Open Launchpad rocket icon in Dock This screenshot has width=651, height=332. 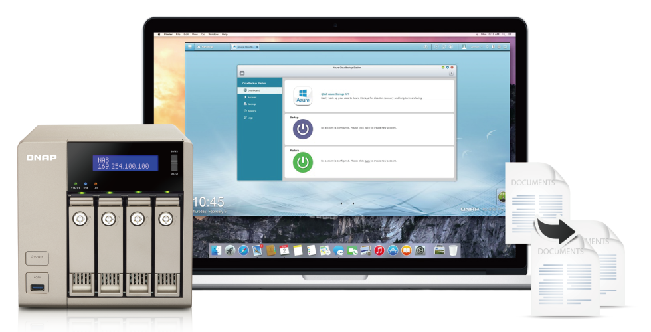tap(230, 250)
